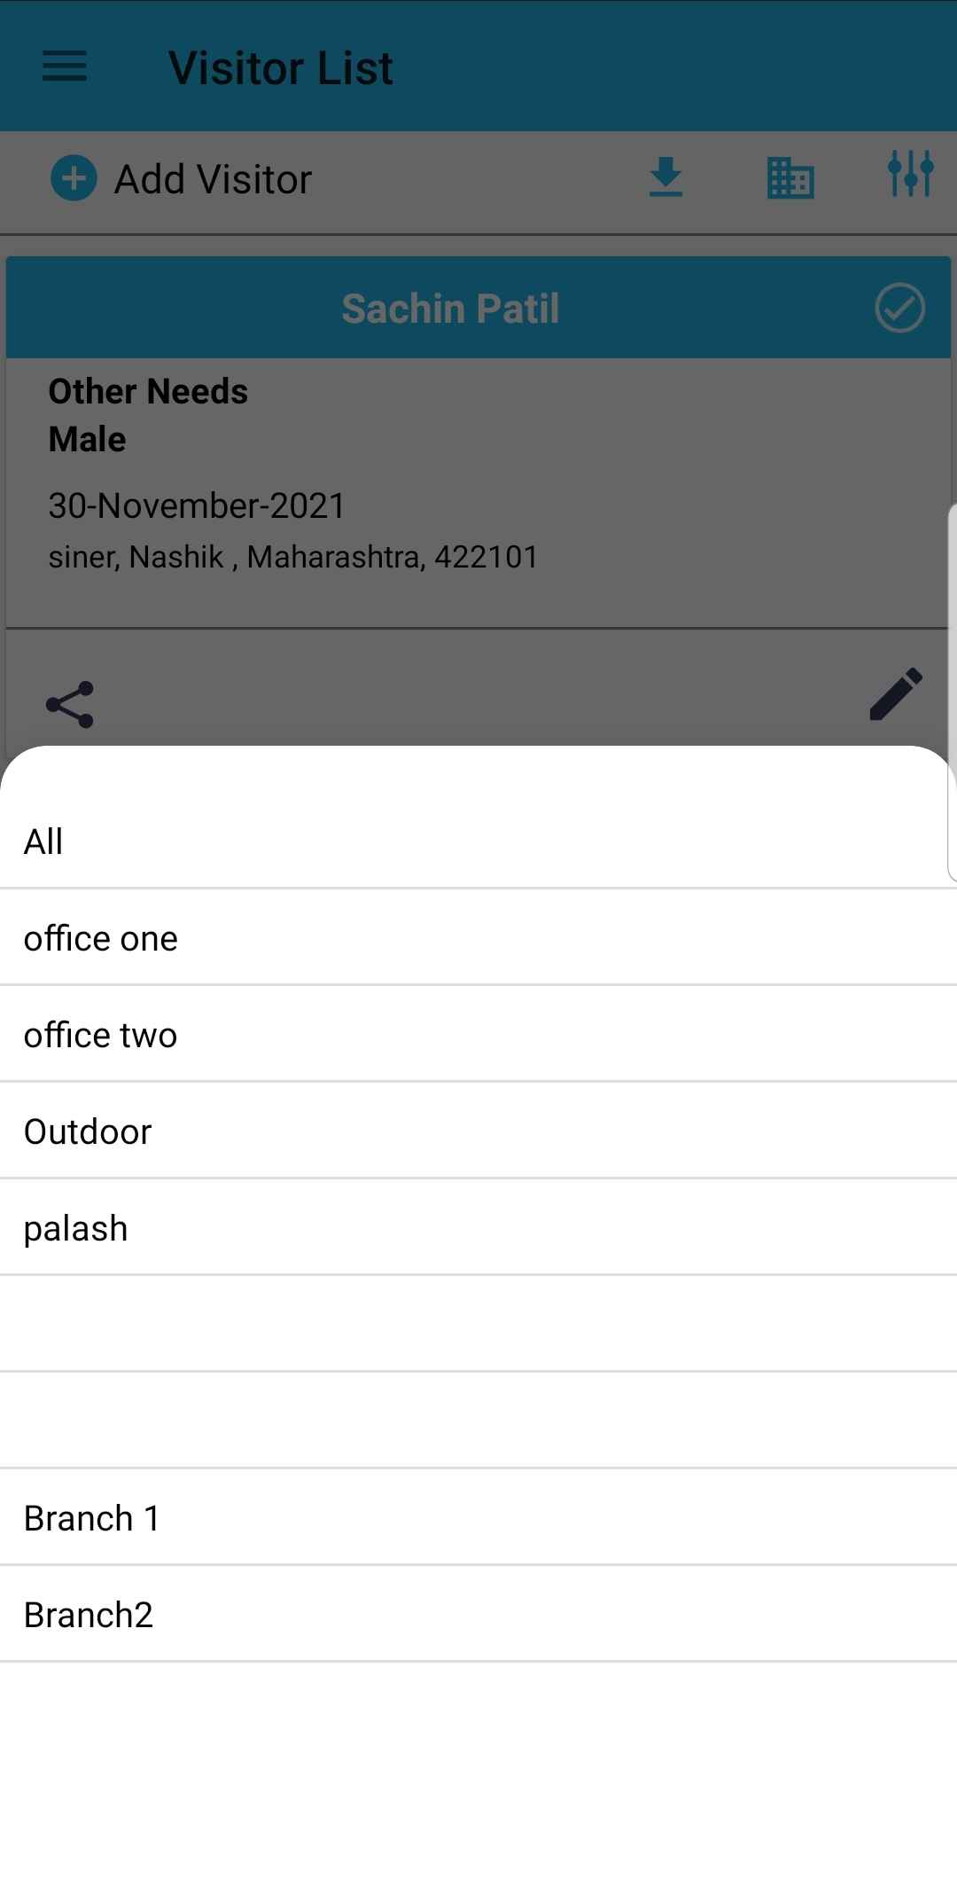Toggle the checkmark on Sachin Patil card

[x=899, y=309]
